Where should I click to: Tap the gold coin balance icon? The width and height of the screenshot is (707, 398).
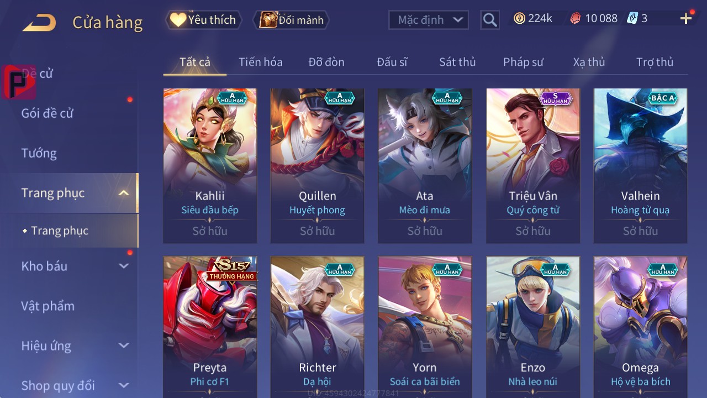(519, 18)
